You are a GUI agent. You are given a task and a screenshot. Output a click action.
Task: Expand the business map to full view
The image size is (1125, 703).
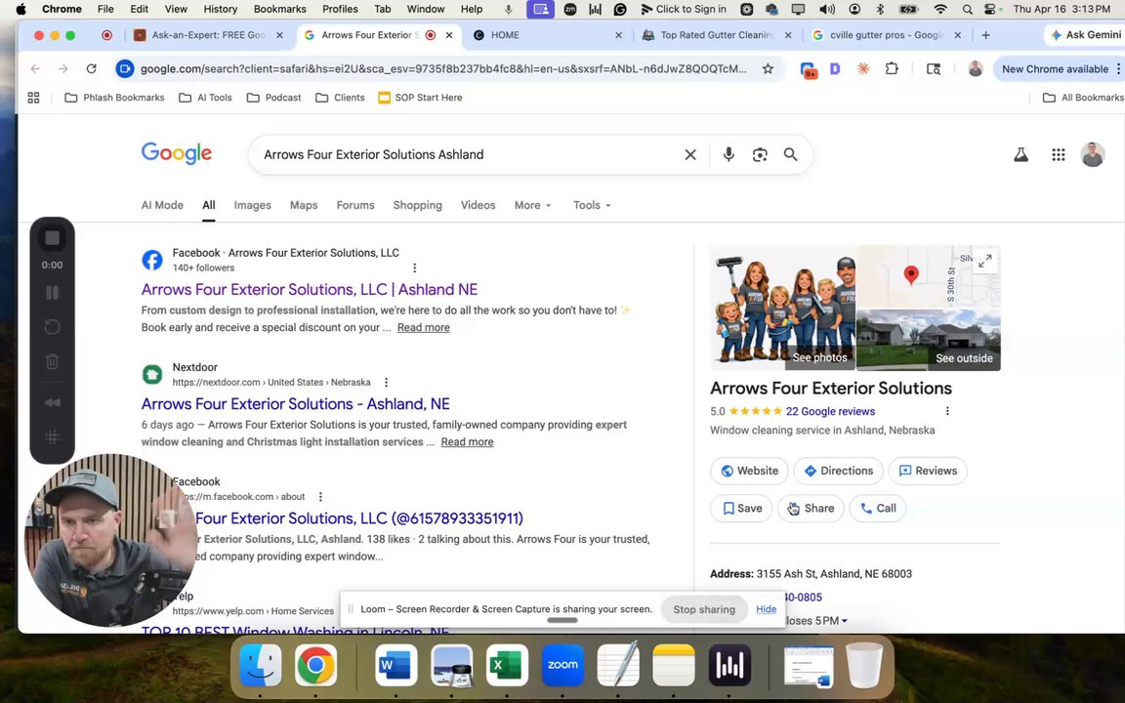point(985,261)
